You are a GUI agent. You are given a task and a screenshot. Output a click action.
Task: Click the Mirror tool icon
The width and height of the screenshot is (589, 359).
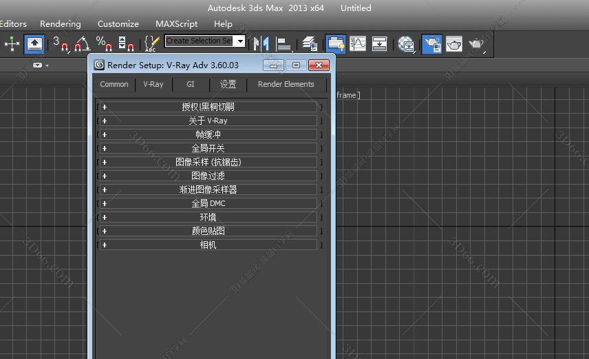click(x=261, y=43)
